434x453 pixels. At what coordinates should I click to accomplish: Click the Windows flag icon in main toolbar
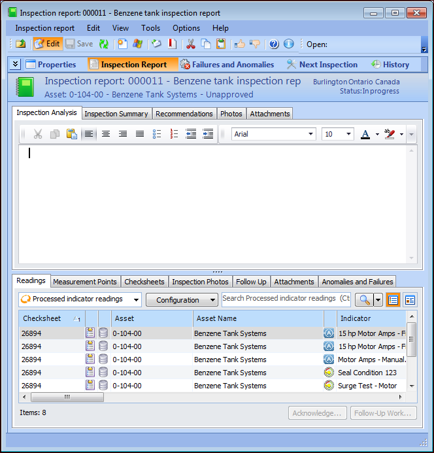[x=137, y=44]
